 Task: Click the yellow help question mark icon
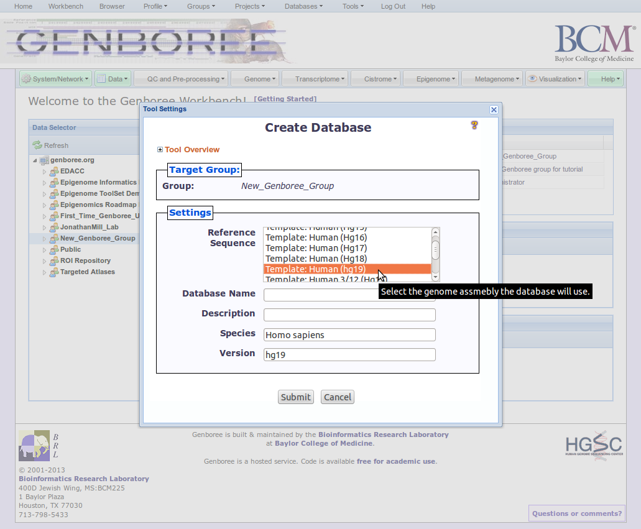[474, 125]
